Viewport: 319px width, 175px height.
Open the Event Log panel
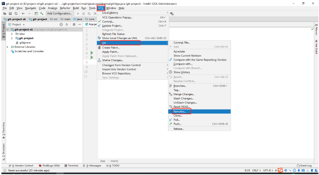click(x=304, y=166)
